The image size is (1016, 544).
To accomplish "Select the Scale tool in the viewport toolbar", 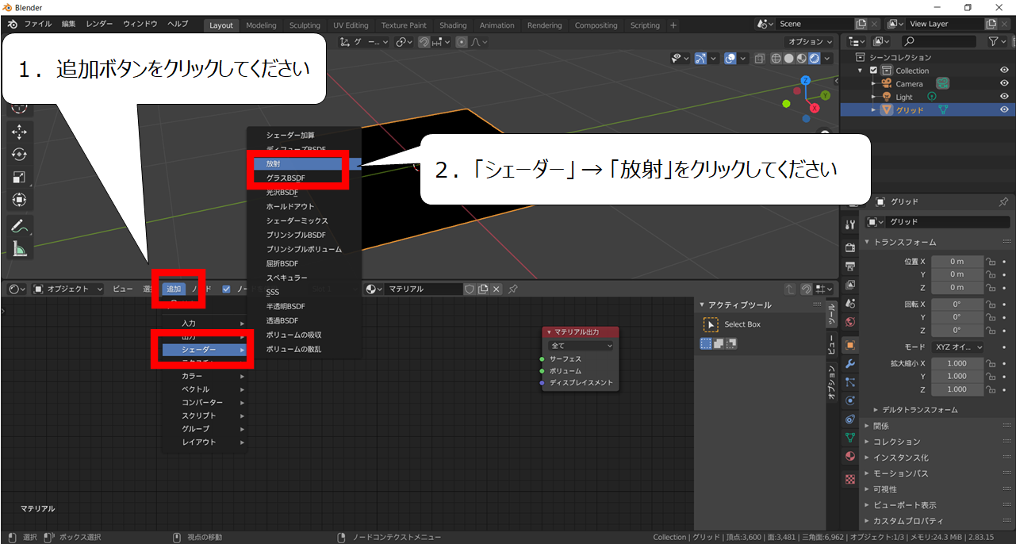I will 19,177.
